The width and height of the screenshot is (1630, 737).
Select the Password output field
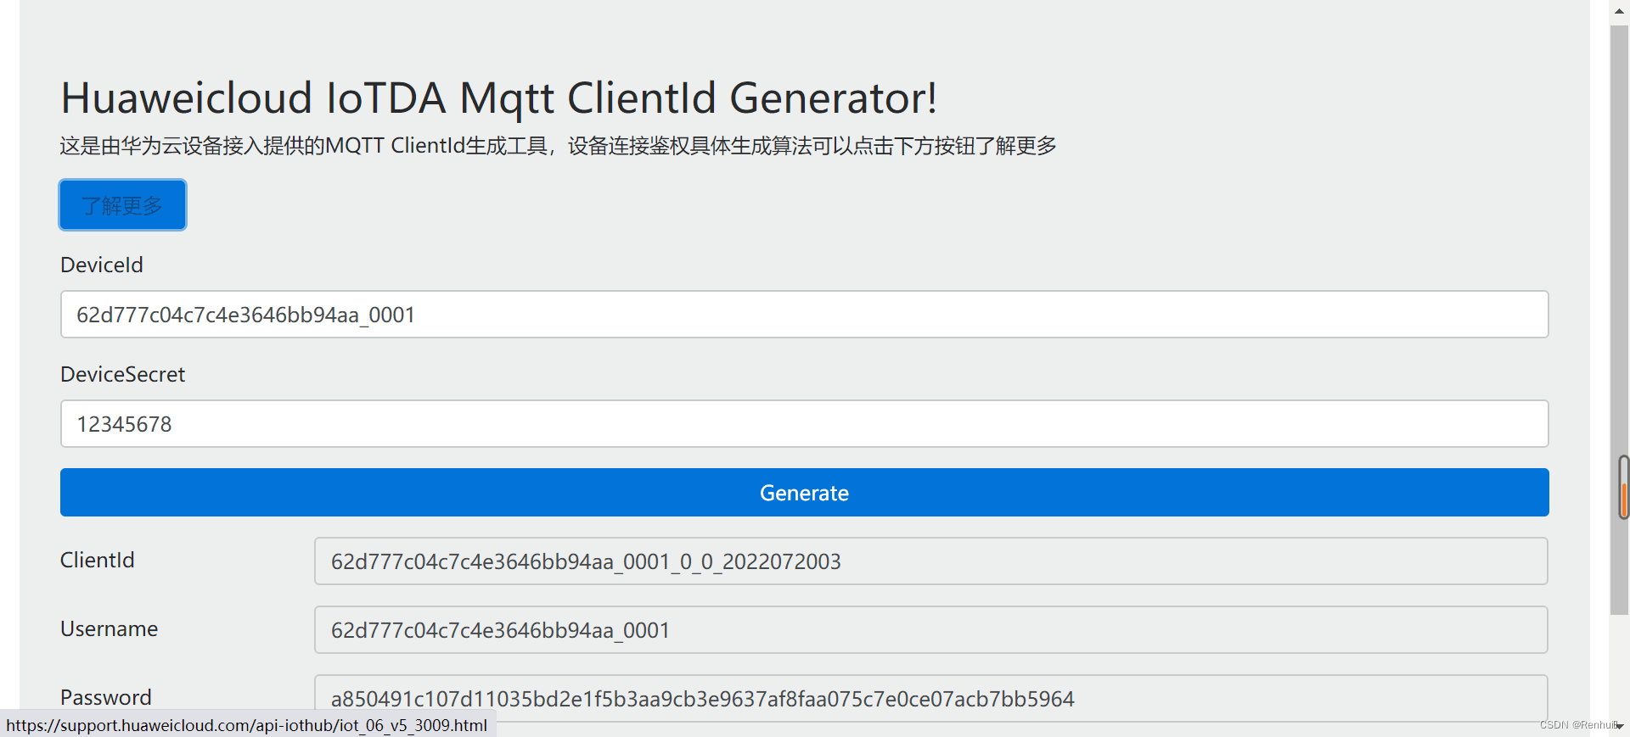click(930, 699)
